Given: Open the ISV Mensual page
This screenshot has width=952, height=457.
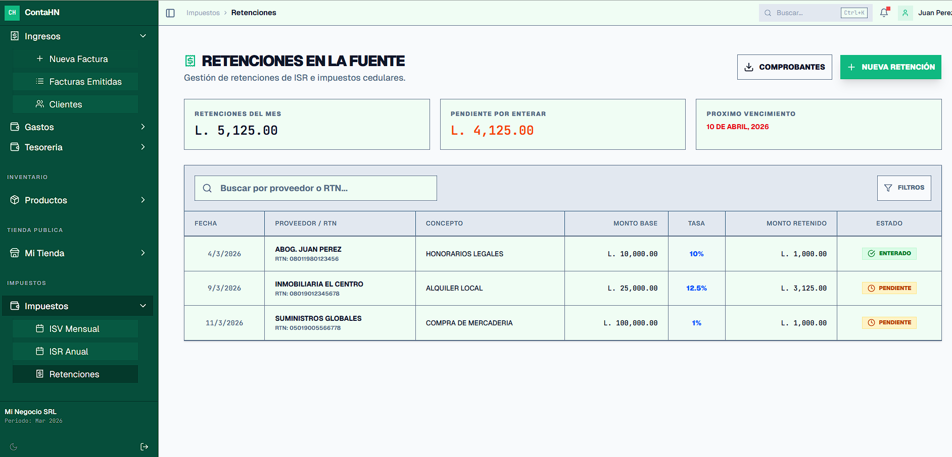Looking at the screenshot, I should (x=75, y=329).
